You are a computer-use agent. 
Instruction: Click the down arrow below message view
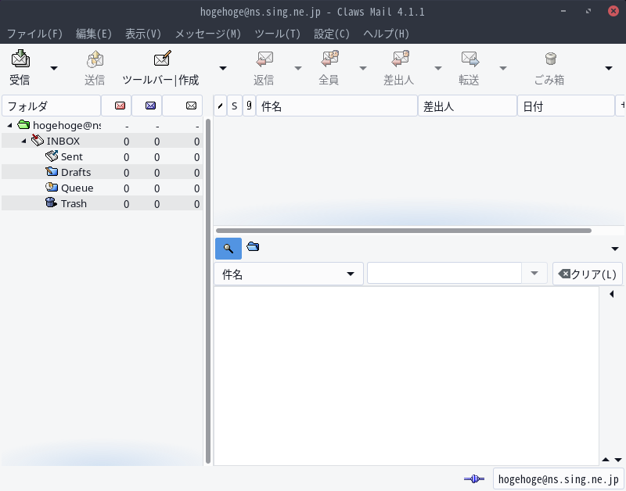(x=618, y=460)
